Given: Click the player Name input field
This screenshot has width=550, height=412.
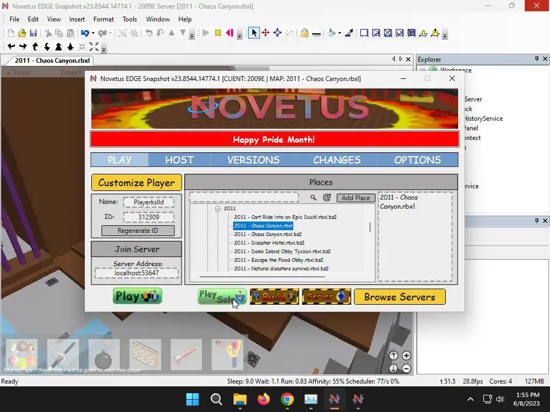Looking at the screenshot, I should click(149, 202).
